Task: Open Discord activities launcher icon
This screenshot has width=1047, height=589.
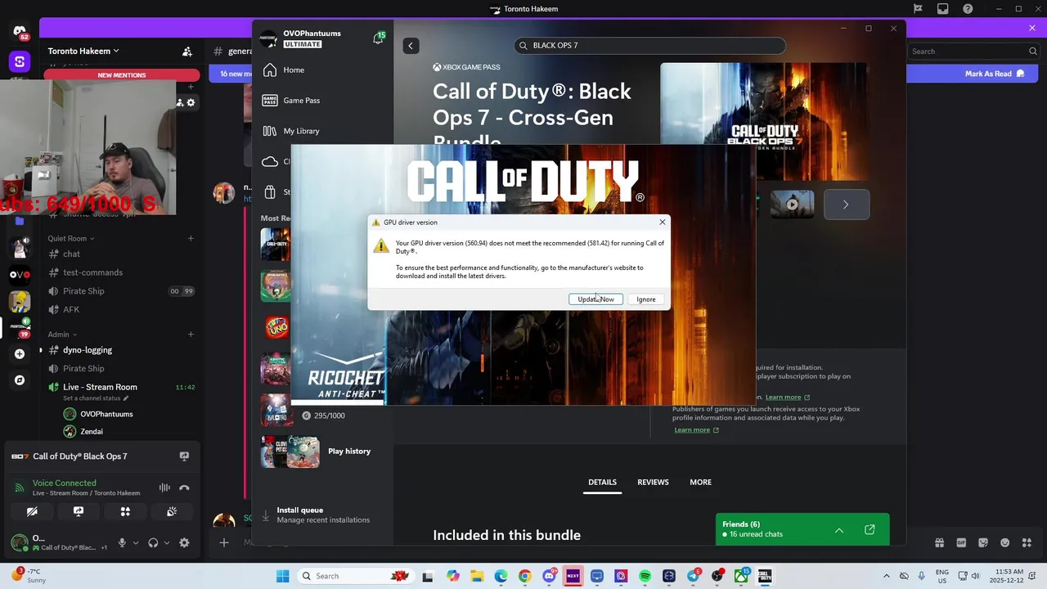Action: pyautogui.click(x=125, y=511)
